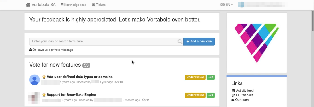Upvote Snowflake Engine with the +29 badge

211,95
